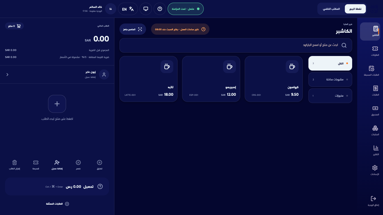Image resolution: width=383 pixels, height=215 pixels.
Task: Click the monitor display icon in top bar
Action: (x=146, y=9)
